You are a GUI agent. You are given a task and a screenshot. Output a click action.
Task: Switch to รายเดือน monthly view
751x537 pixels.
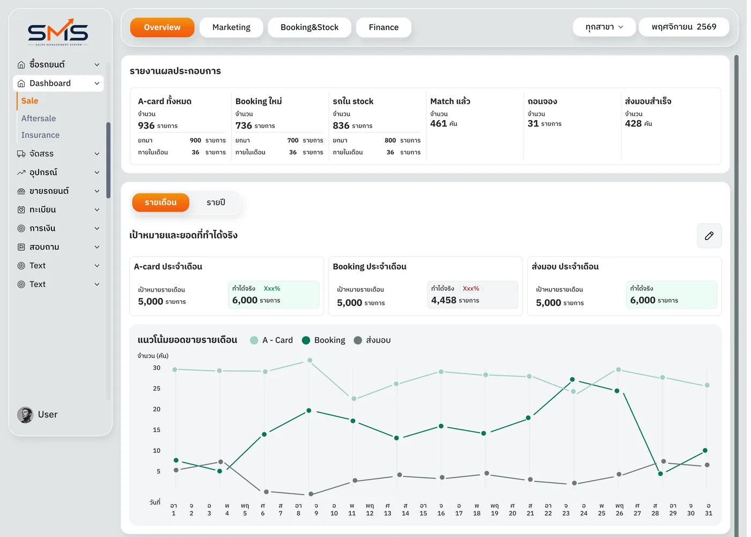click(160, 203)
